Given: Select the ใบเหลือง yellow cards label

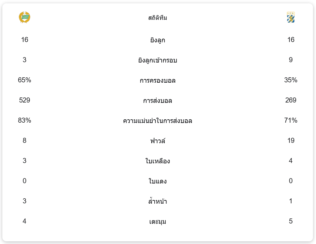Looking at the screenshot, I should point(158,161).
